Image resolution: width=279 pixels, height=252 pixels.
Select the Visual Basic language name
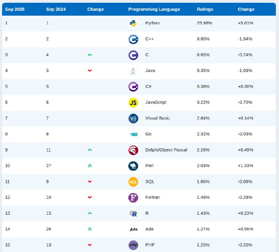158,118
